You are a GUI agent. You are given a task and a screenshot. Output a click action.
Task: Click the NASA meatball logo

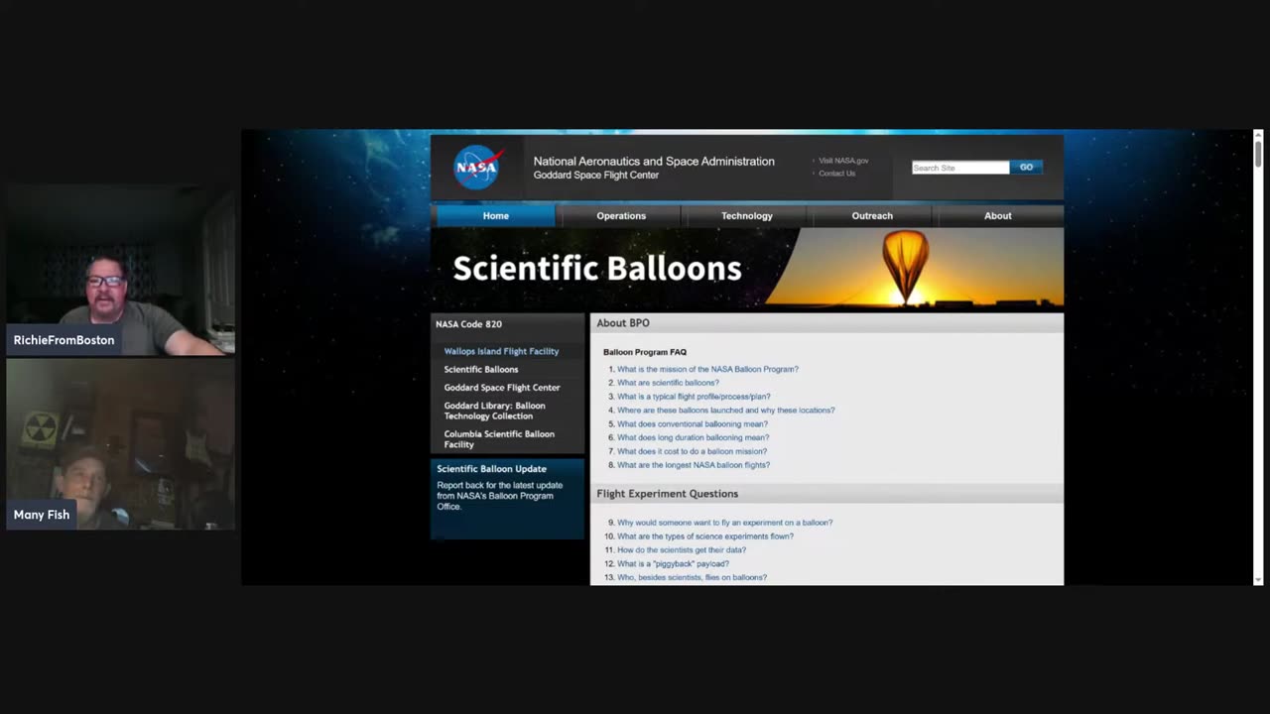479,167
